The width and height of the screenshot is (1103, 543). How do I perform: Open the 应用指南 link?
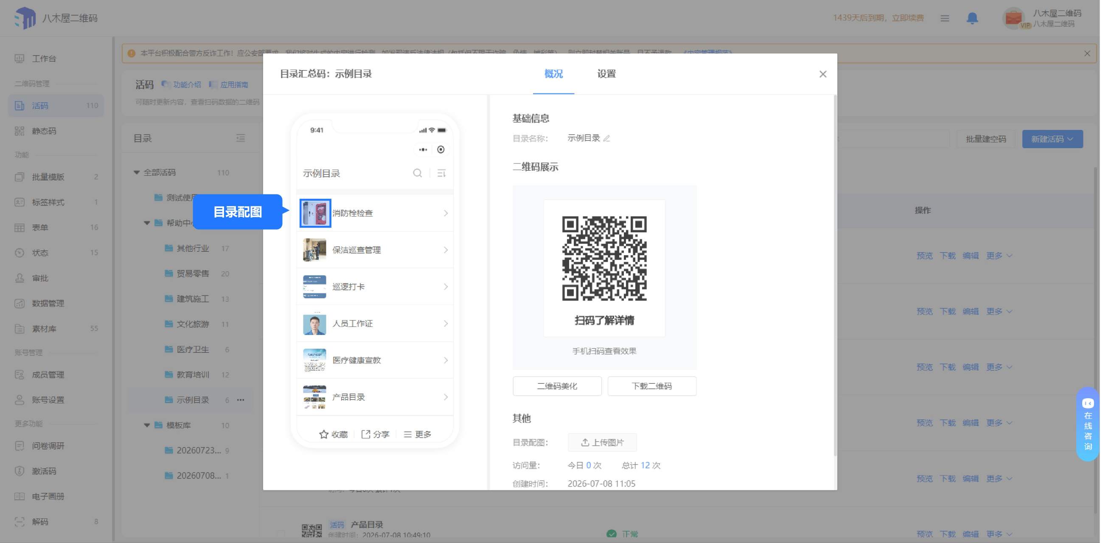coord(229,85)
